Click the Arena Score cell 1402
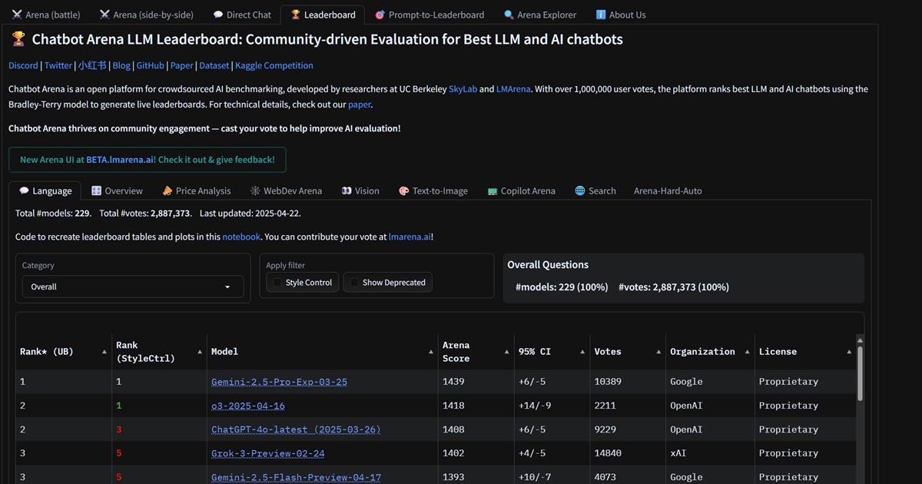Screen dimensions: 922x484 476,453
